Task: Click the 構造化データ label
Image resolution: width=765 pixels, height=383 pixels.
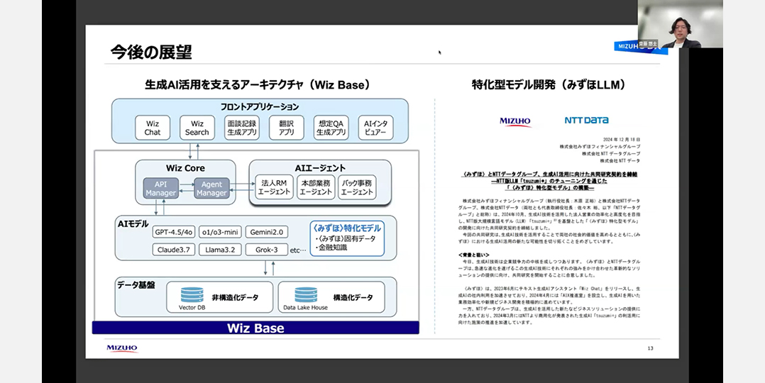Action: [353, 297]
